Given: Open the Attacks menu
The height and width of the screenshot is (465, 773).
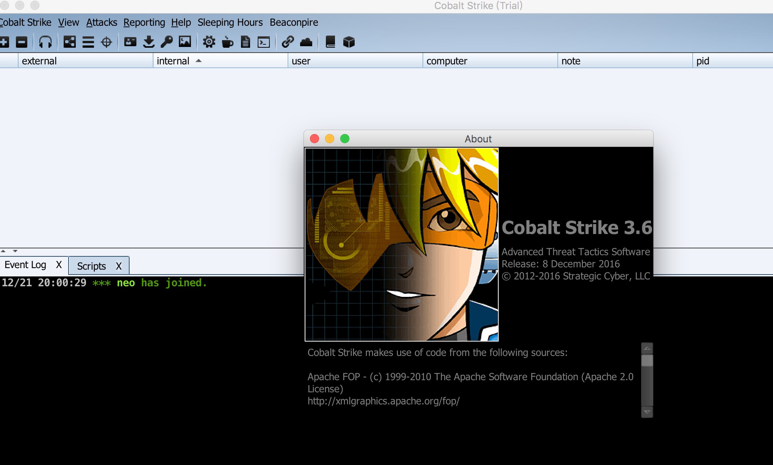Looking at the screenshot, I should (x=102, y=22).
